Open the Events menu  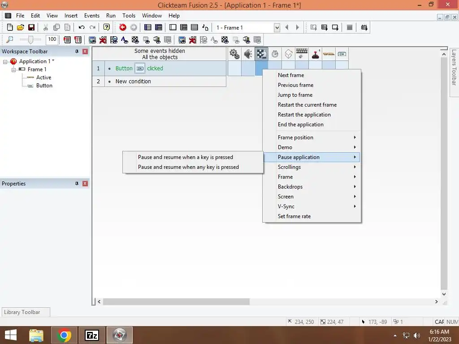click(91, 16)
